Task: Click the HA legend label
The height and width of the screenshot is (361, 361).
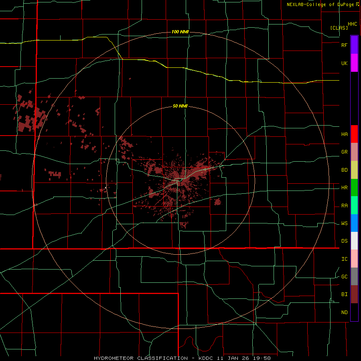Action: [x=344, y=134]
